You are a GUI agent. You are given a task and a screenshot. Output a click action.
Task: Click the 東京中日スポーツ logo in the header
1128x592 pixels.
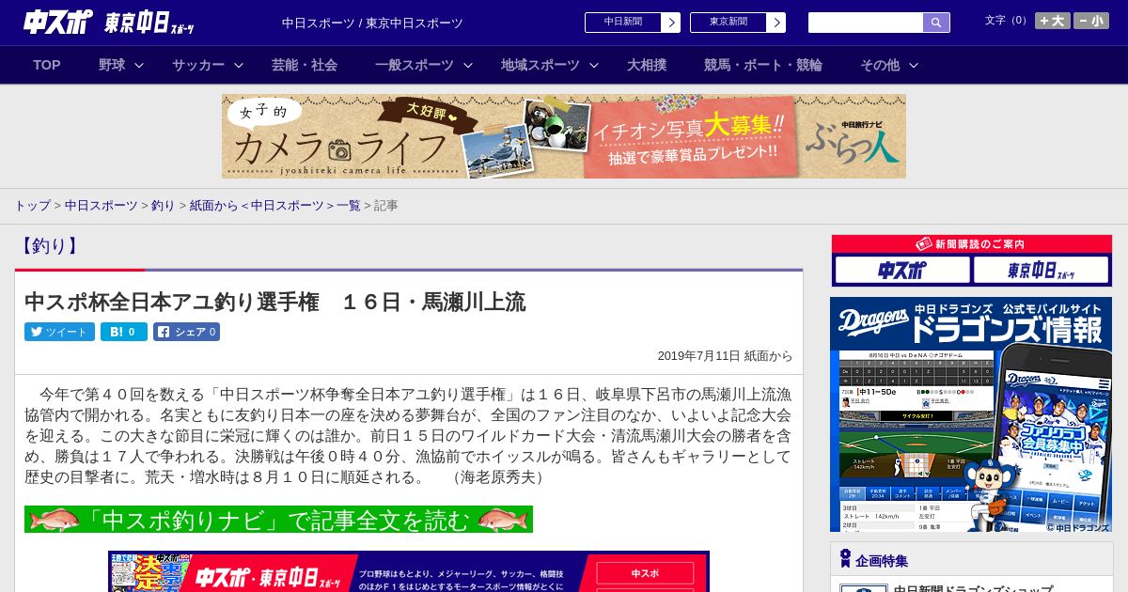point(149,23)
